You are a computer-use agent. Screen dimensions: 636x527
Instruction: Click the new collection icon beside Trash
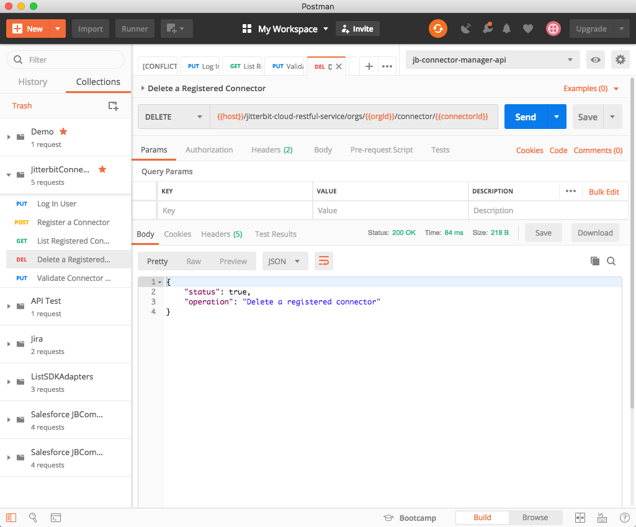click(113, 106)
